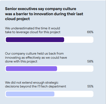Click the light blue 55% bar
Image resolution: width=106 pixels, height=104 pixels.
click(30, 94)
